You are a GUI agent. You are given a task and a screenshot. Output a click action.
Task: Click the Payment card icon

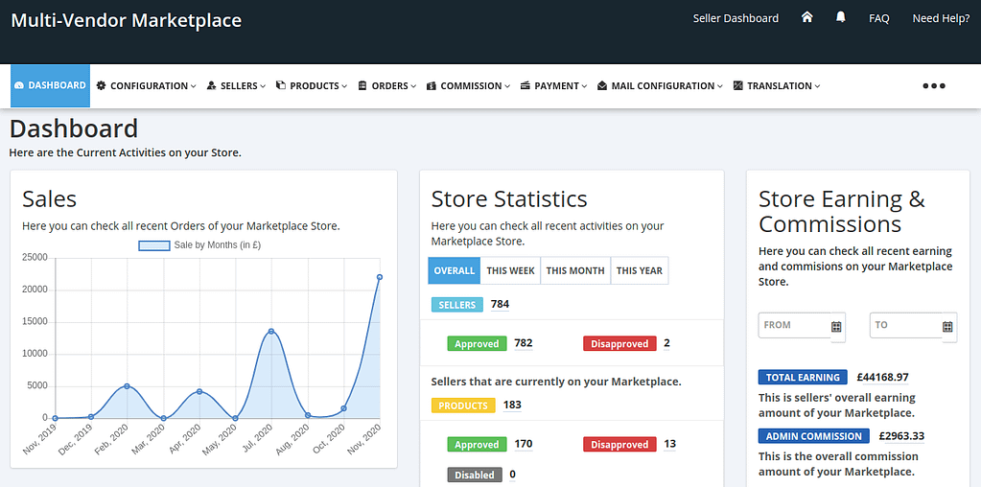point(525,85)
